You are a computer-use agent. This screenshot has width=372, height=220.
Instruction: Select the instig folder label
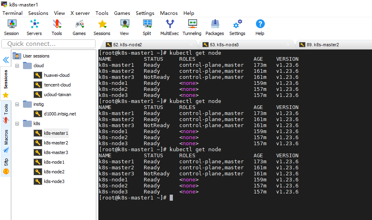pyautogui.click(x=38, y=104)
